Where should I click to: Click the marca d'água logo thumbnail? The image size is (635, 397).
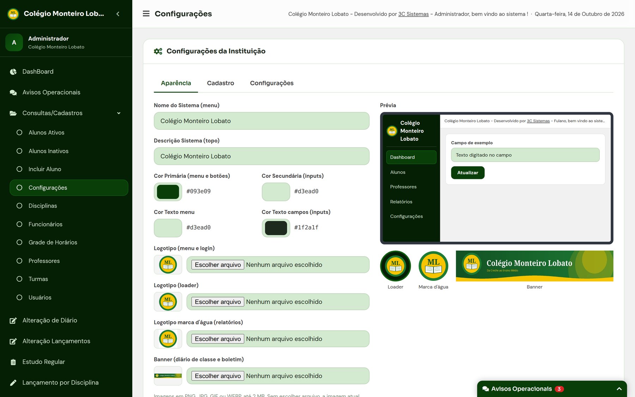[168, 339]
